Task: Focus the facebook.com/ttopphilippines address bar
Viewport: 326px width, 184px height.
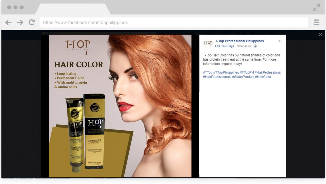Action: coord(174,23)
